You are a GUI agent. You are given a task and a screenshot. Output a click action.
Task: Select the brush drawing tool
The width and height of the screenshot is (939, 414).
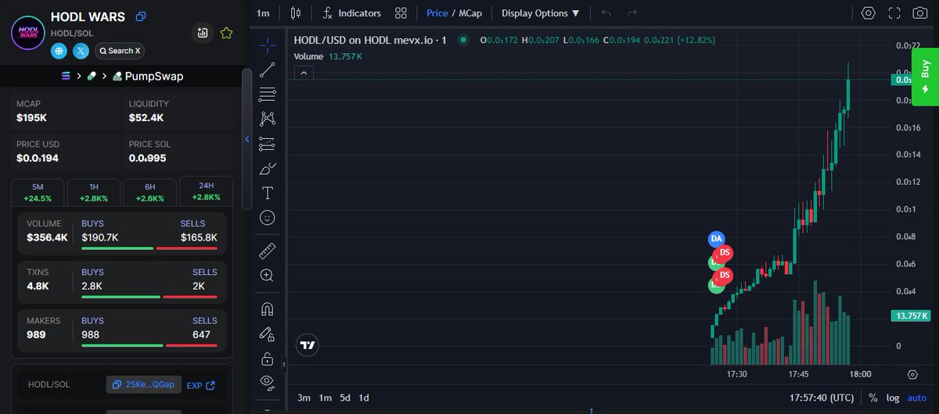(x=268, y=169)
